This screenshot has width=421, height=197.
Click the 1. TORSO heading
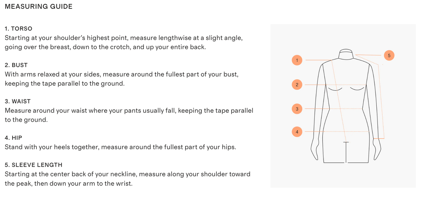(x=19, y=28)
